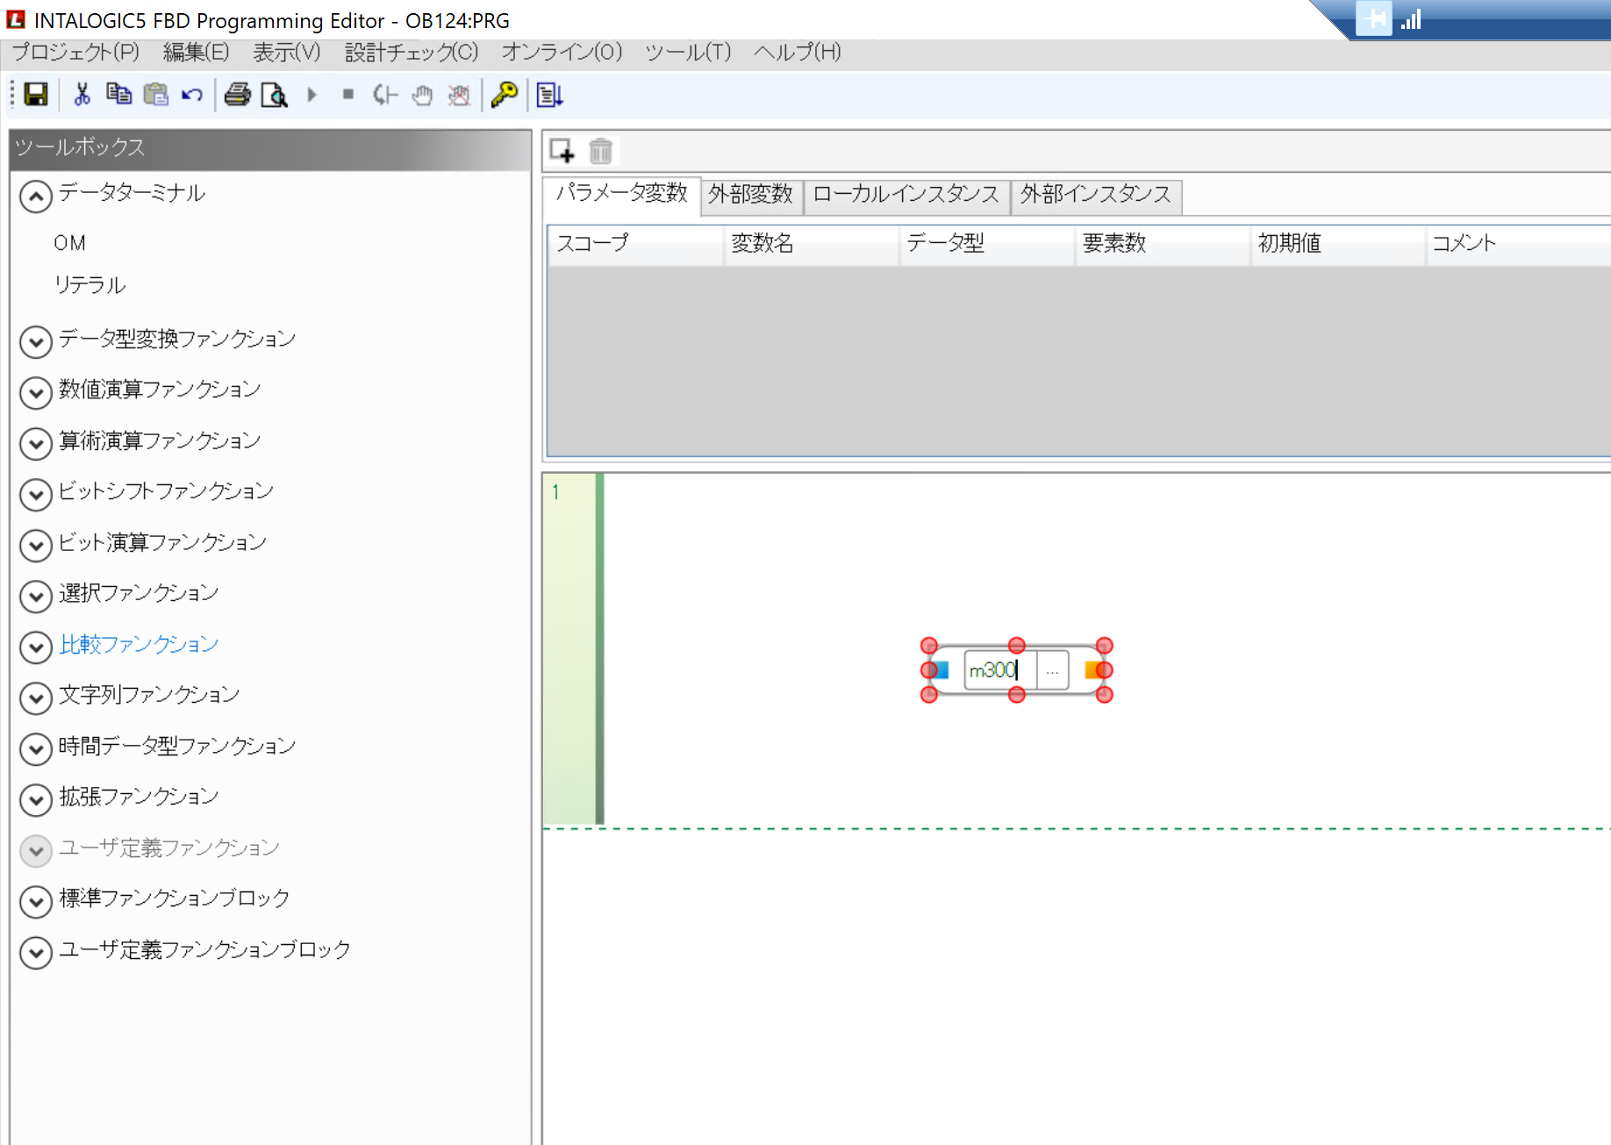This screenshot has width=1611, height=1145.
Task: Click the add variable row icon
Action: pyautogui.click(x=562, y=151)
